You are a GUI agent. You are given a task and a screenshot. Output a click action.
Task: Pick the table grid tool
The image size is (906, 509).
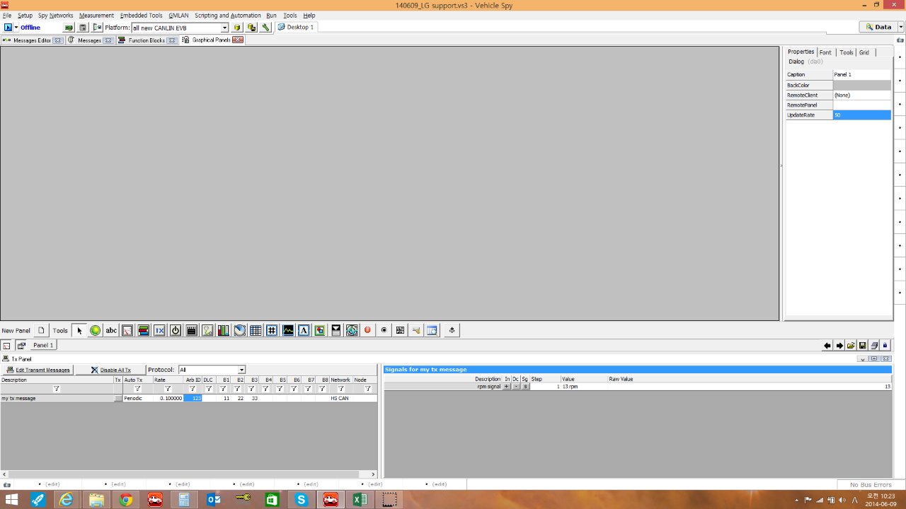tap(256, 330)
